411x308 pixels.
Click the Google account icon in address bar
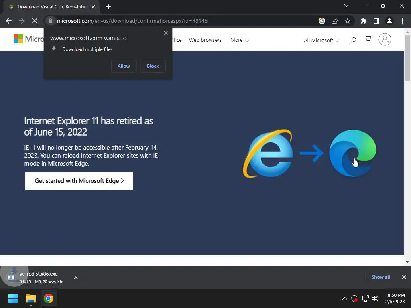click(x=322, y=21)
